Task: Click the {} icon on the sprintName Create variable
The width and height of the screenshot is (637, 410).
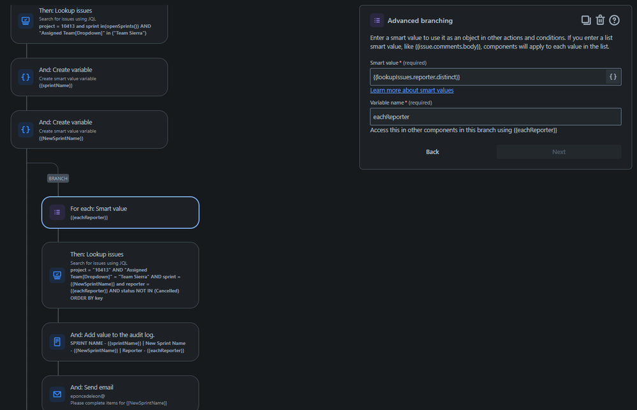Action: tap(25, 77)
